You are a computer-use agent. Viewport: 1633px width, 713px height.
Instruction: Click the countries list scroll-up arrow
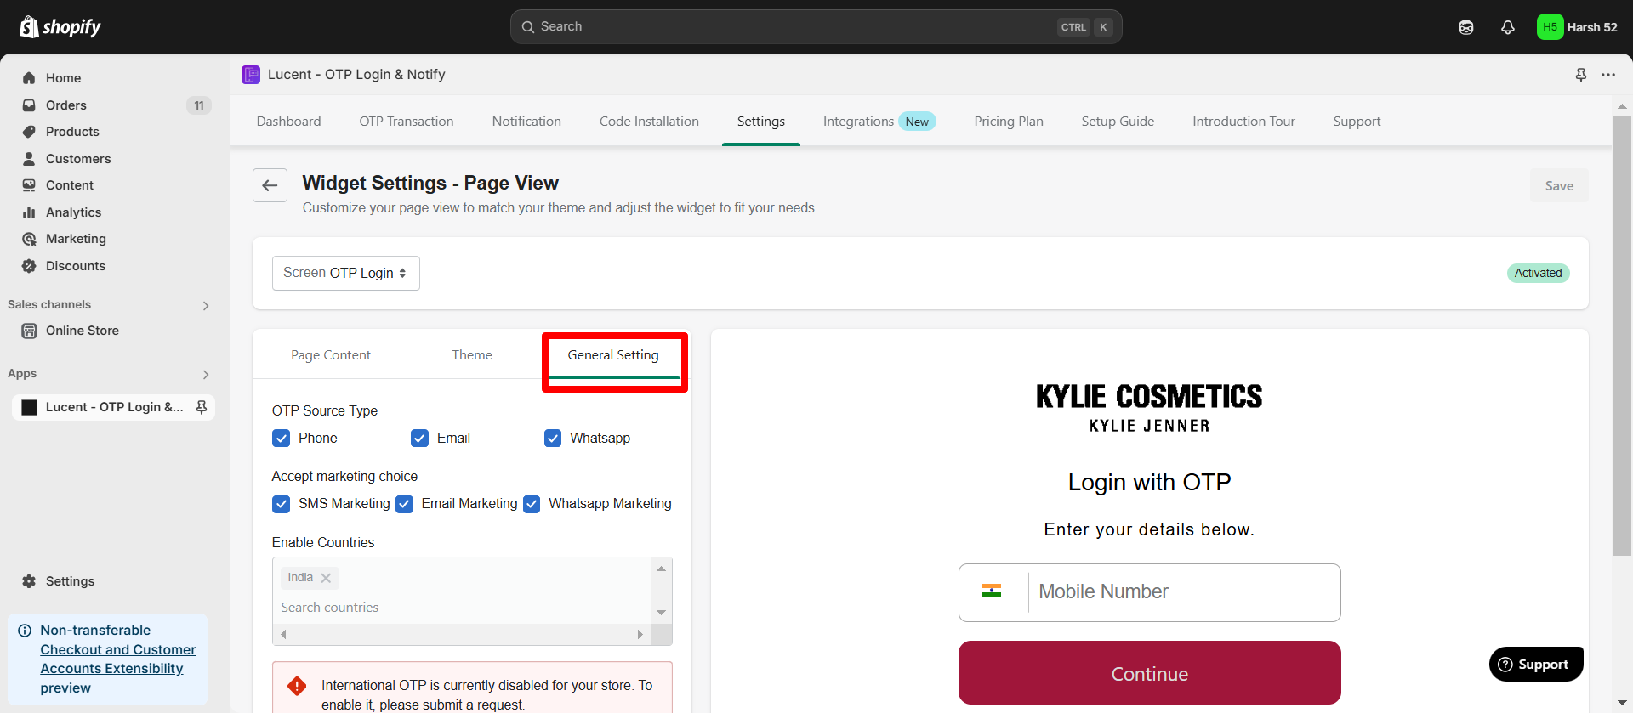pyautogui.click(x=661, y=569)
